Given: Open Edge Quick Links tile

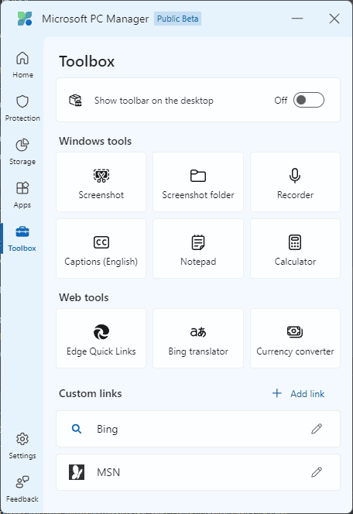Looking at the screenshot, I should (x=101, y=338).
